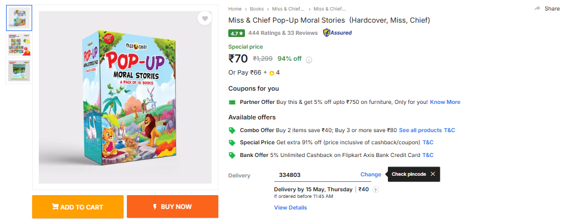Go to Home in breadcrumb
The height and width of the screenshot is (220, 563).
point(235,9)
